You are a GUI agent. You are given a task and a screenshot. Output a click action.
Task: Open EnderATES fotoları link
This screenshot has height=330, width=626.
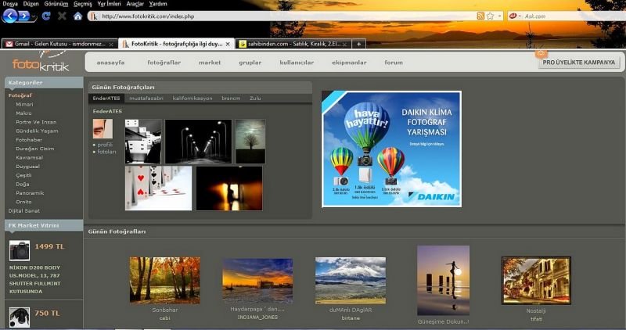tap(106, 152)
